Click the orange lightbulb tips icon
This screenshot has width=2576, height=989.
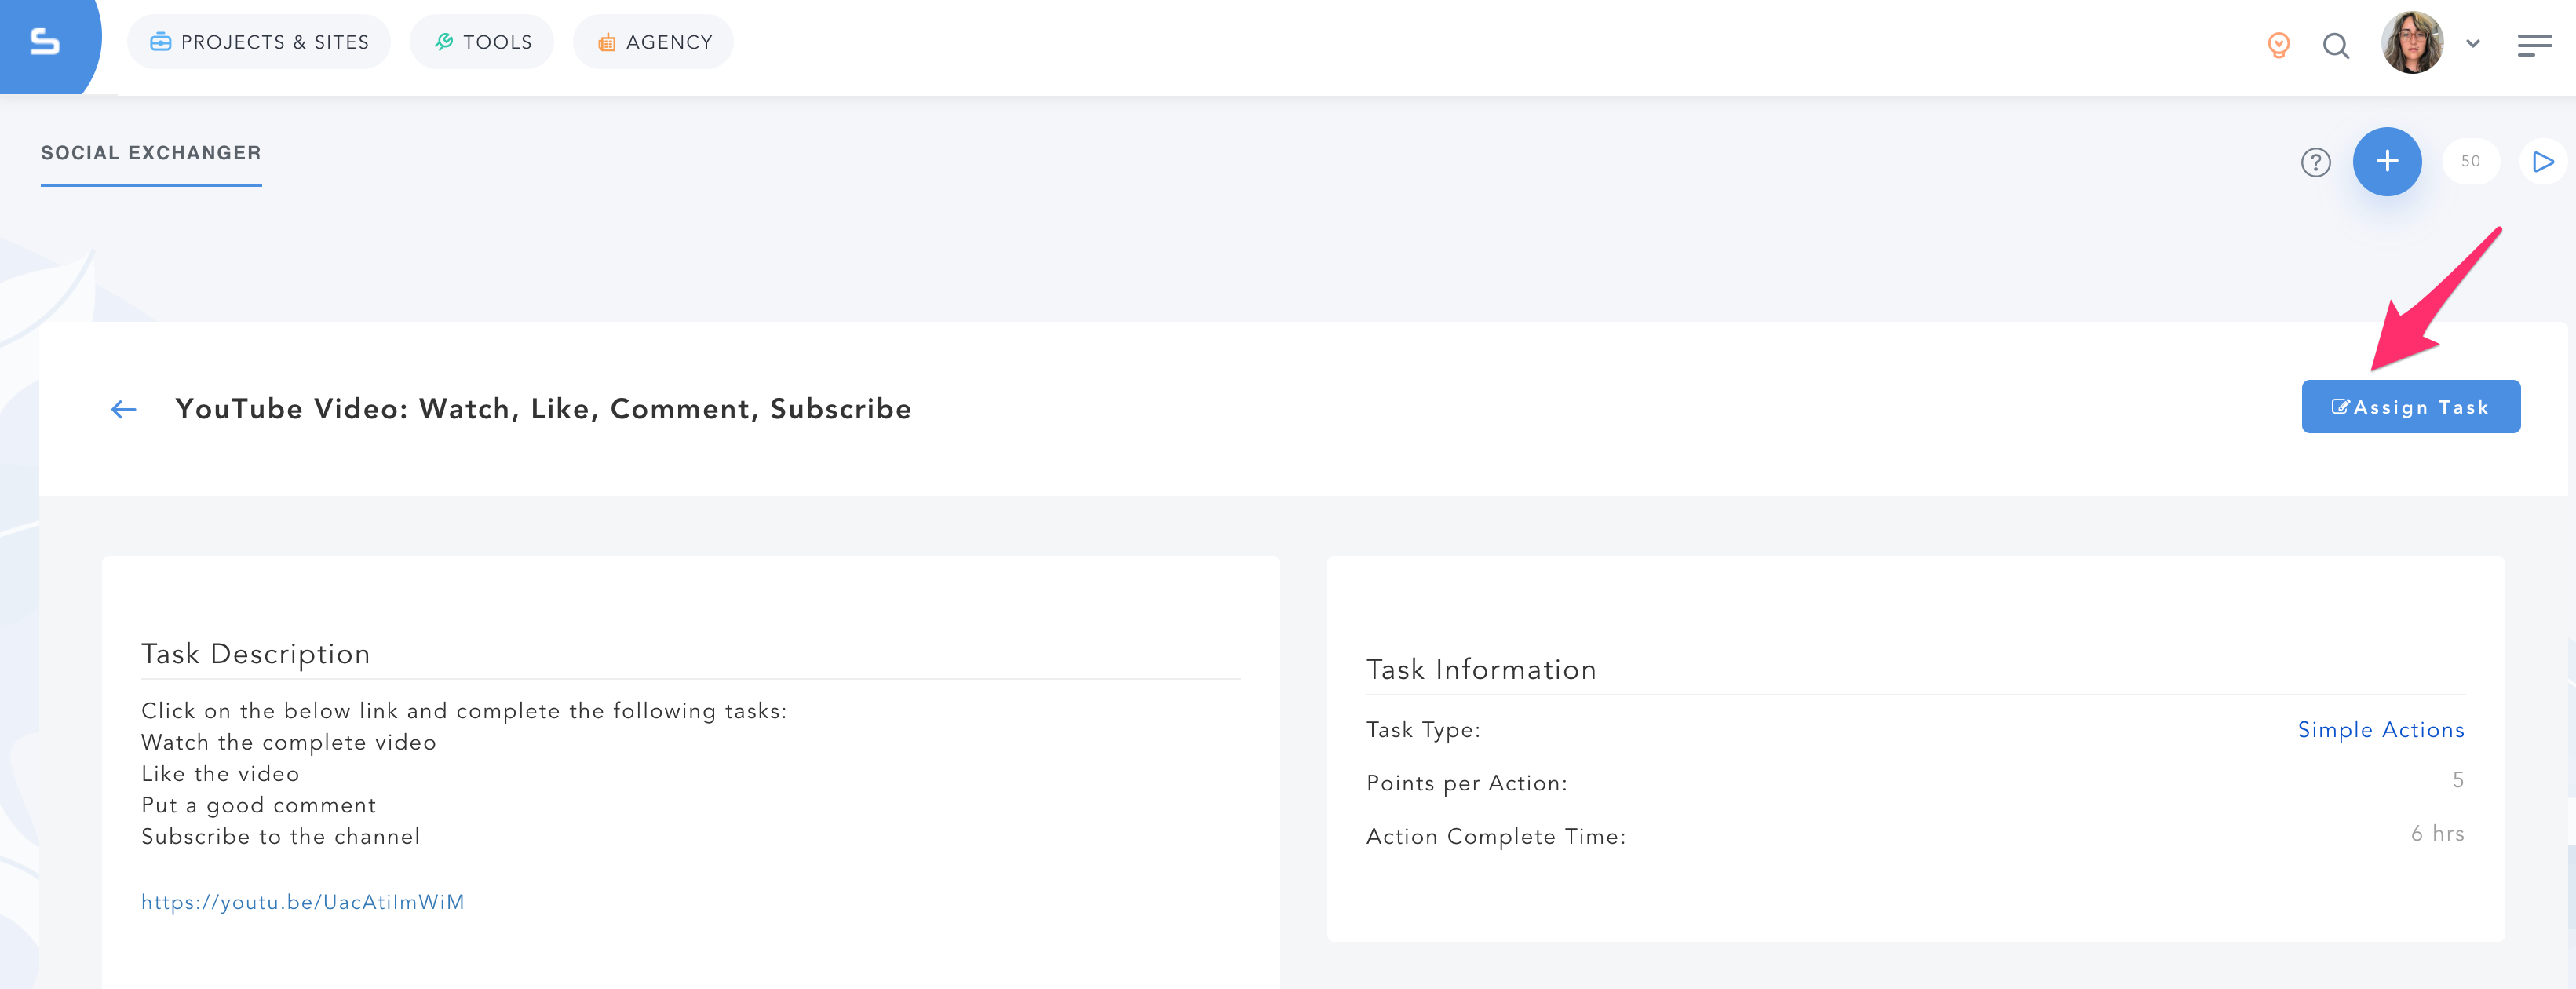click(x=2278, y=45)
